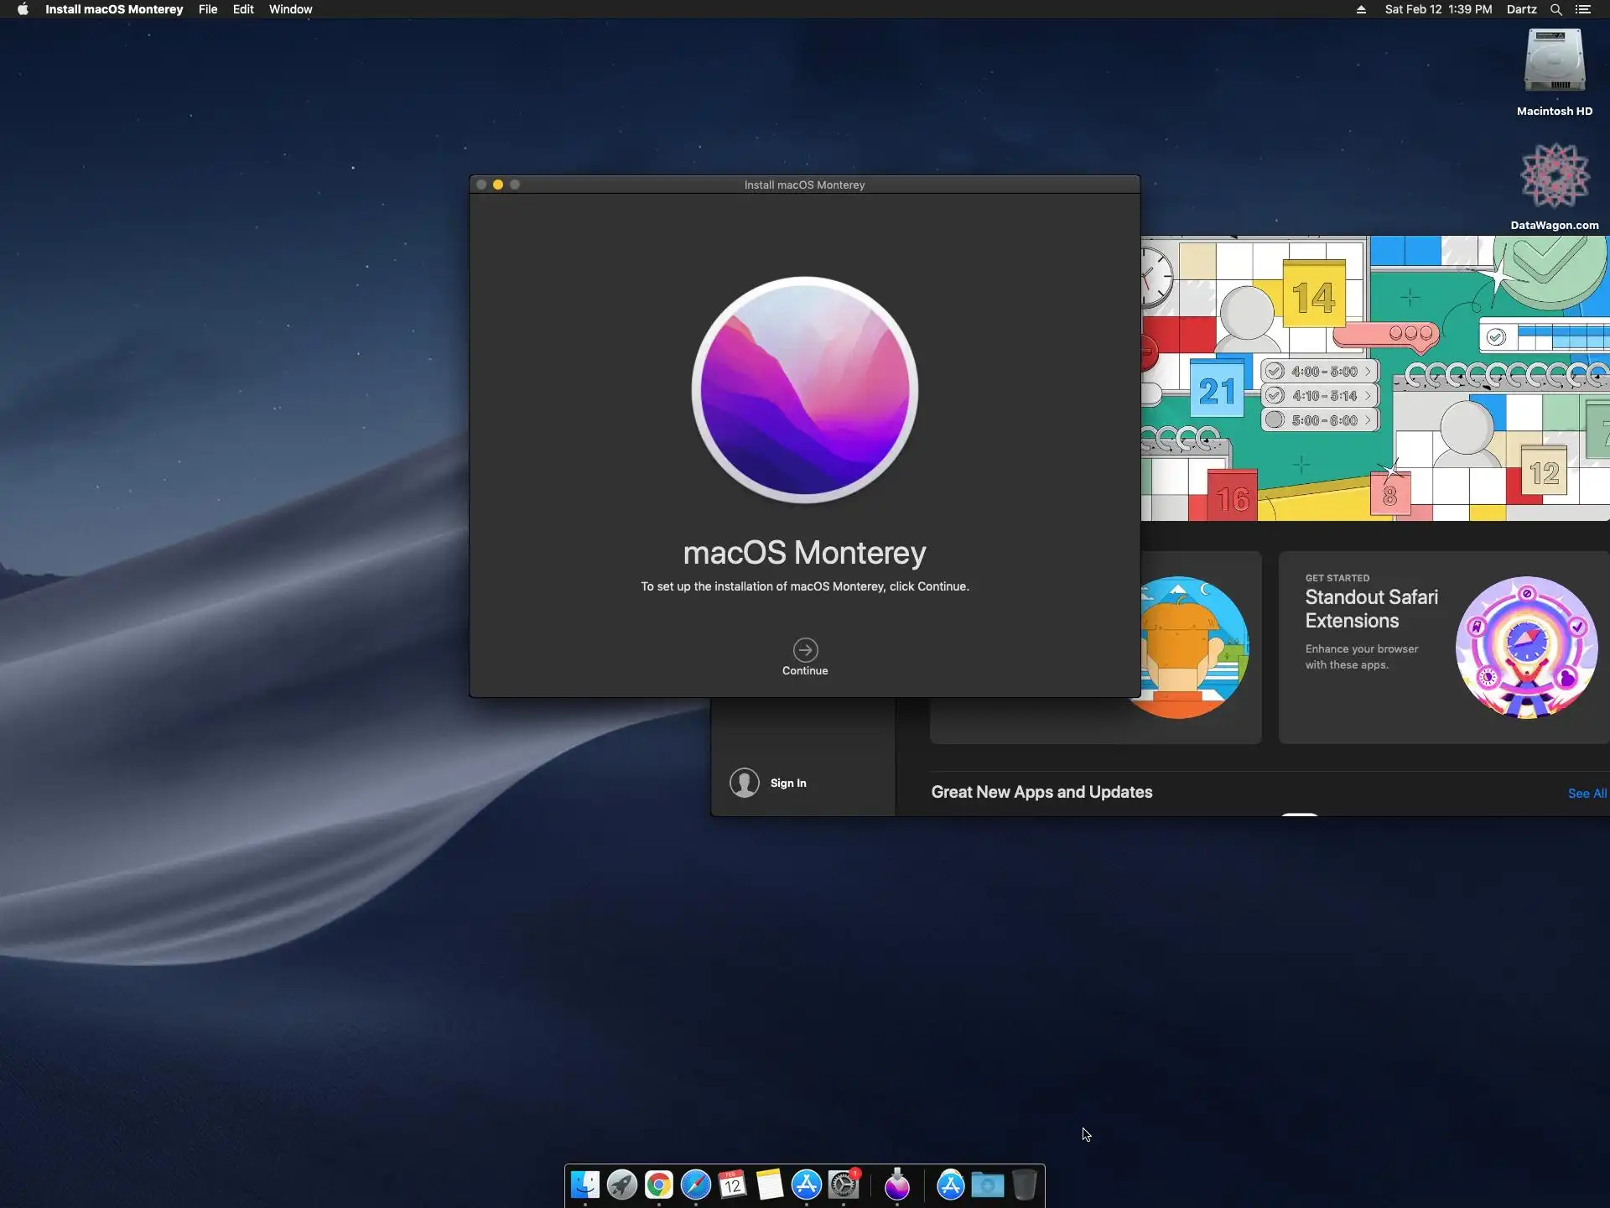The height and width of the screenshot is (1208, 1610).
Task: Open Spotlight search in menu bar
Action: [x=1555, y=9]
